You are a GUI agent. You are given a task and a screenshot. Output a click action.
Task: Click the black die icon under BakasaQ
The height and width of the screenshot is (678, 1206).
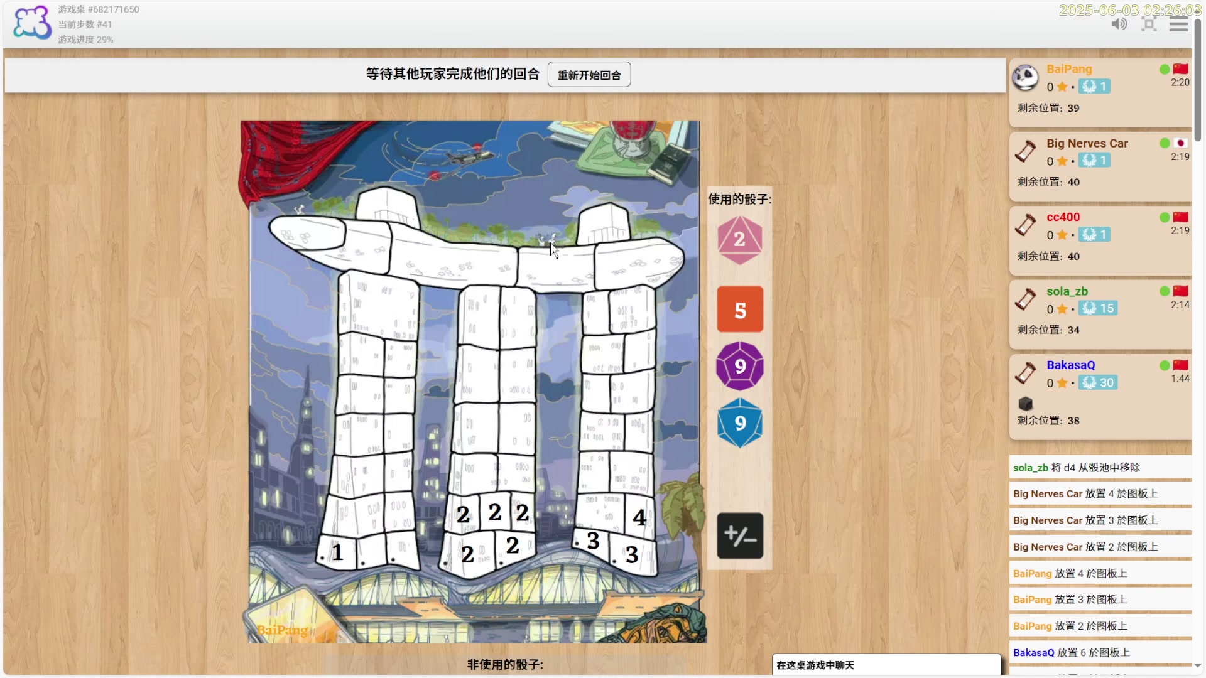pos(1026,403)
